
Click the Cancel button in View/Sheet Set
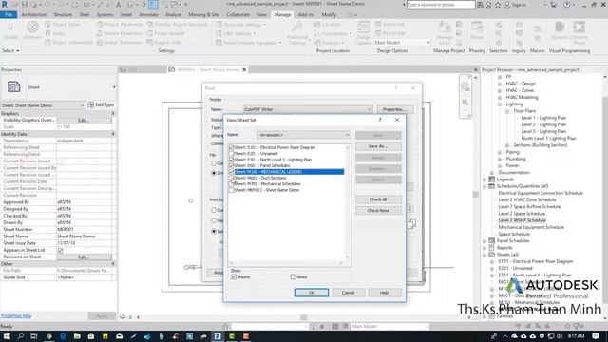click(x=349, y=293)
